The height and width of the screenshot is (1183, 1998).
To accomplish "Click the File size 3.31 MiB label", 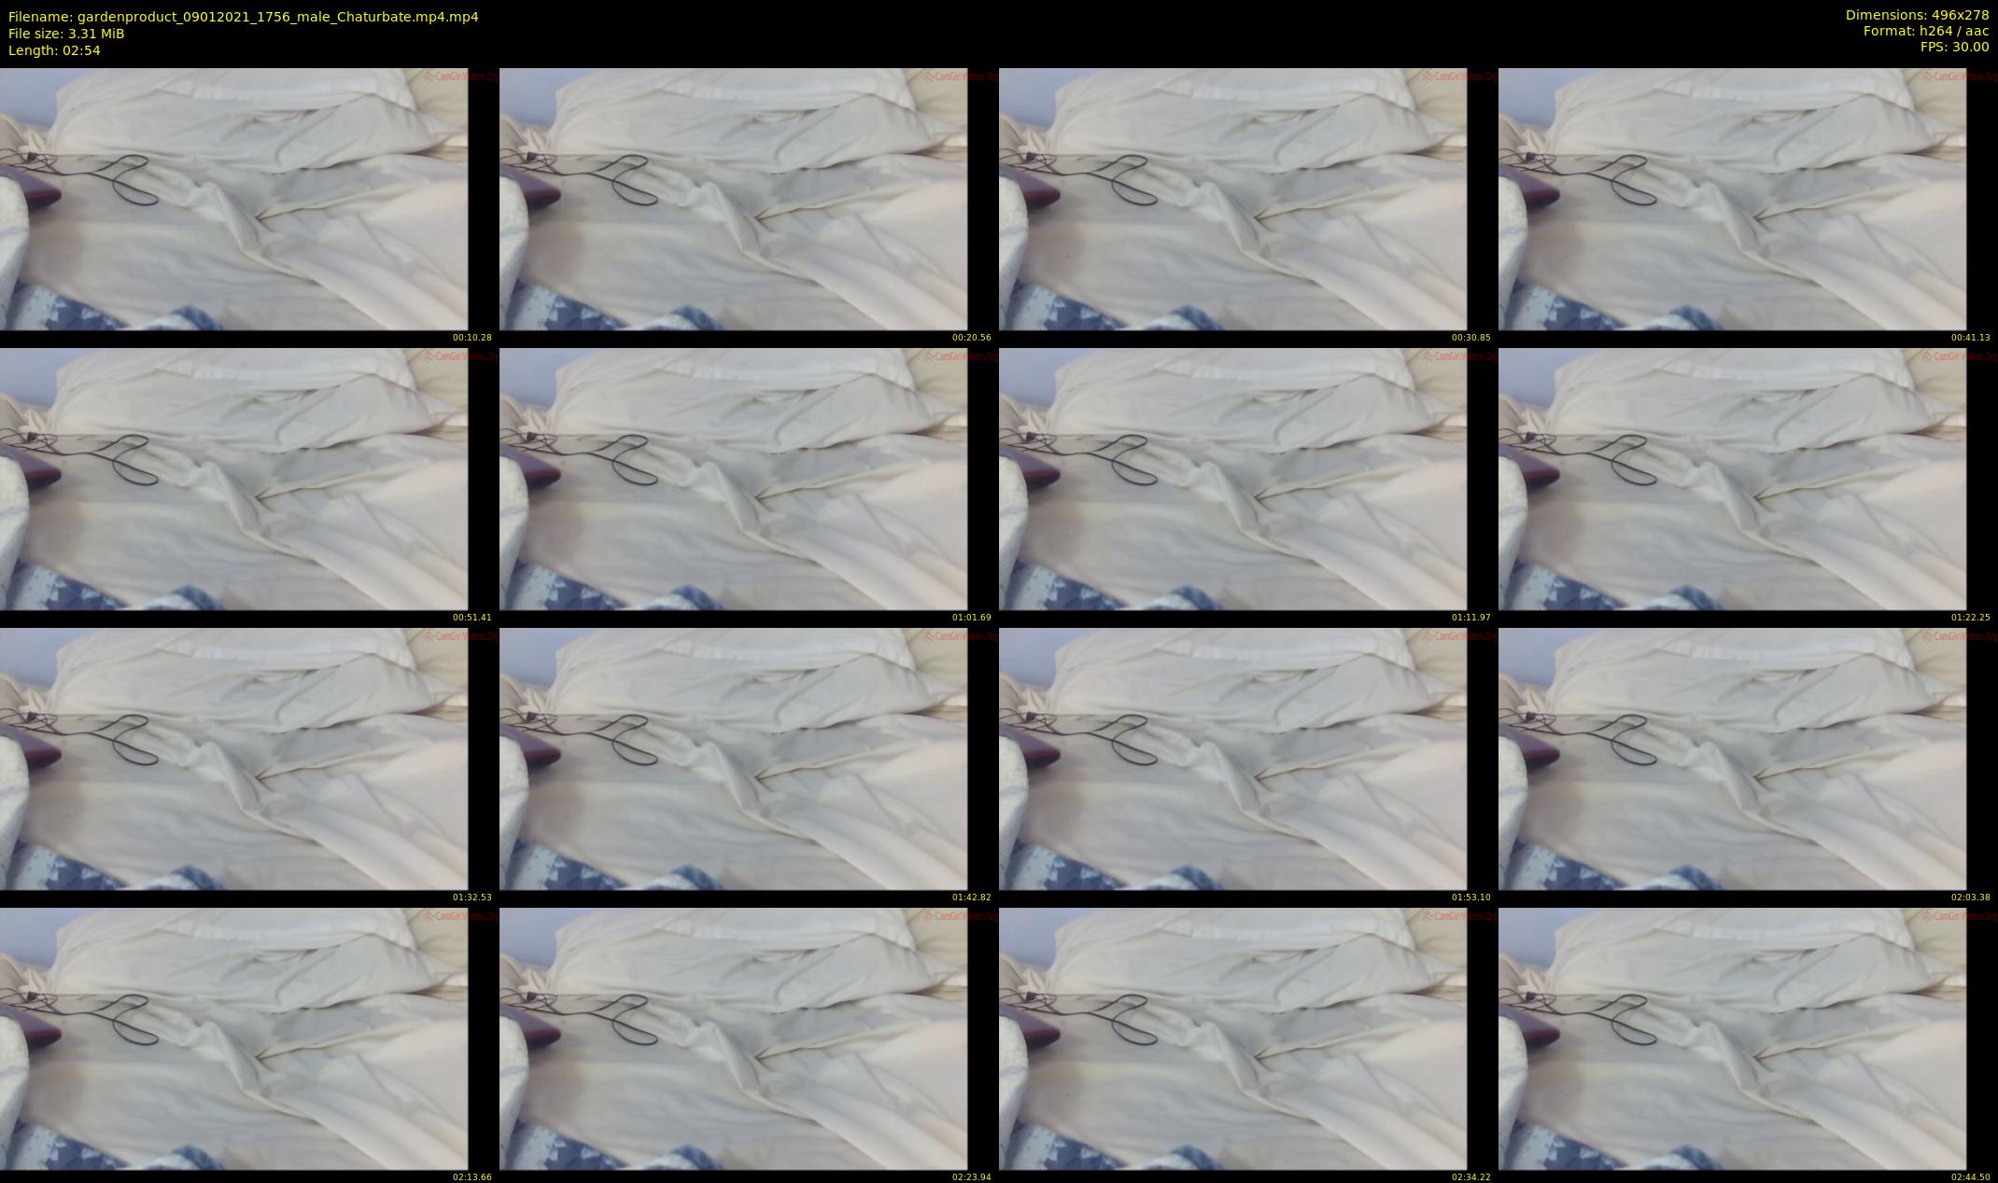I will 66,34.
